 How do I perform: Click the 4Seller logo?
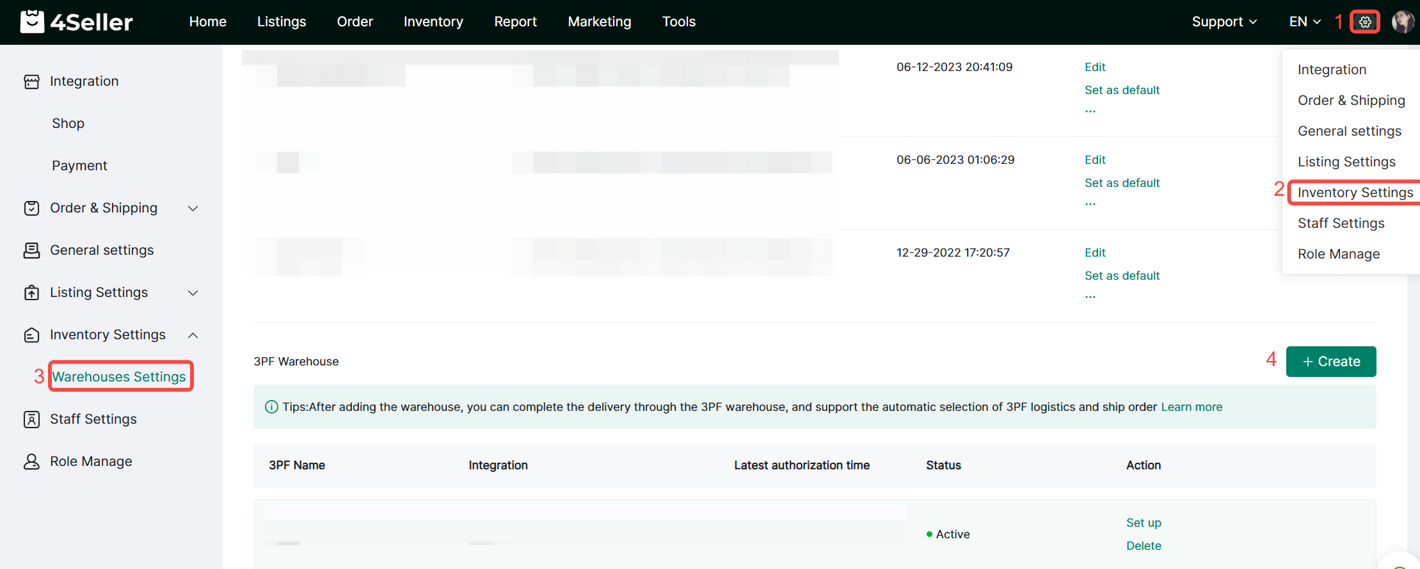[x=76, y=22]
